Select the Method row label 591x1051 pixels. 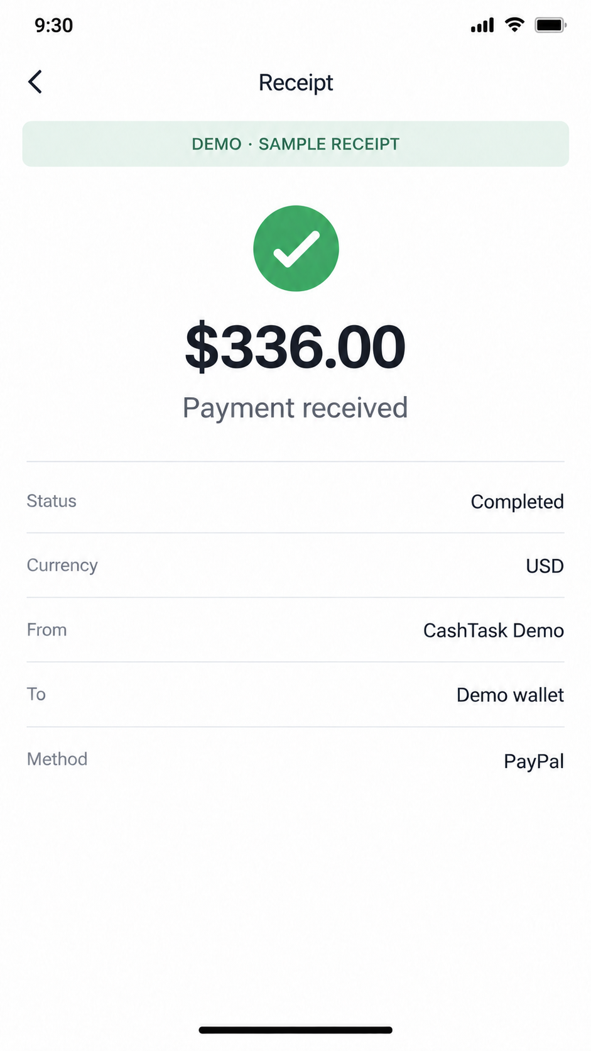pyautogui.click(x=57, y=759)
